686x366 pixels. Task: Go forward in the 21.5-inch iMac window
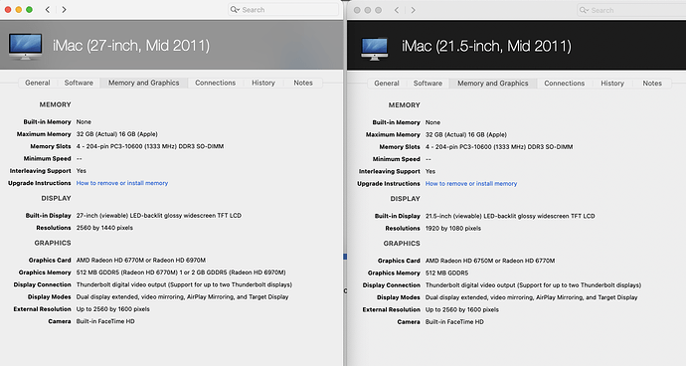413,10
